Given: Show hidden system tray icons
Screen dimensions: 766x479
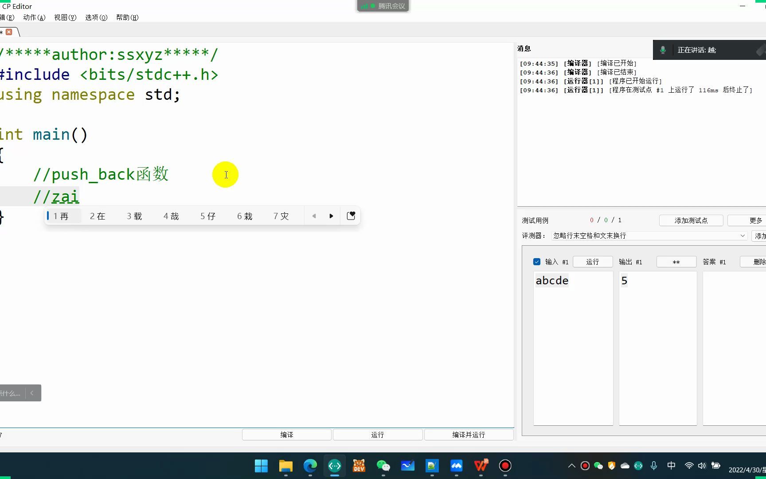Looking at the screenshot, I should (x=571, y=466).
